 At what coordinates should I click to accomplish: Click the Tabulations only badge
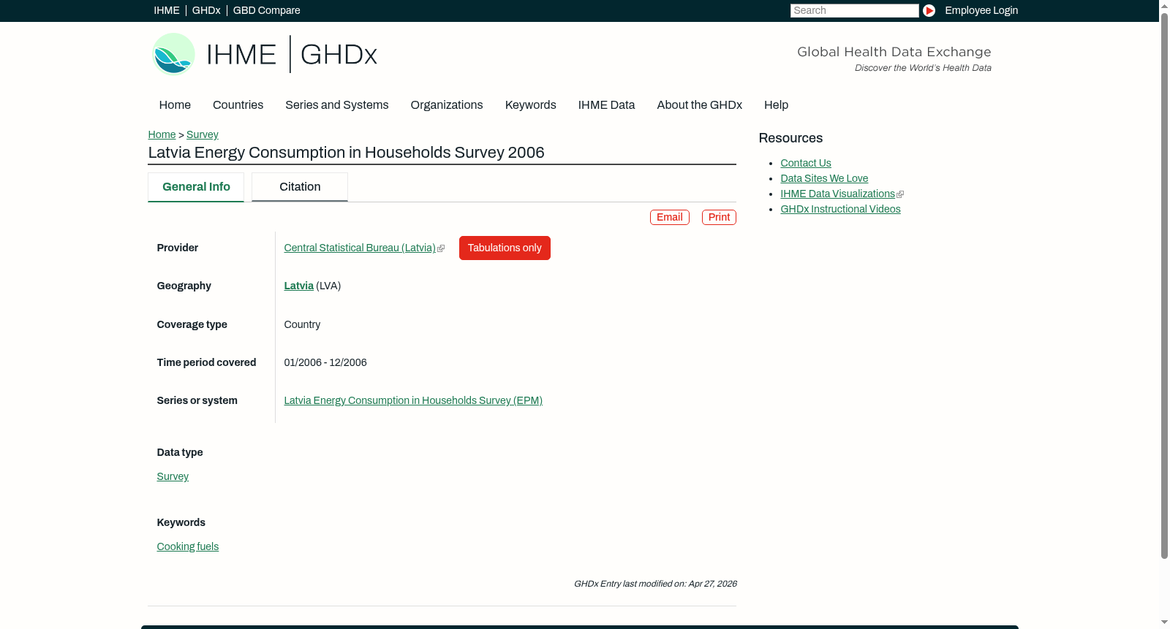point(505,248)
